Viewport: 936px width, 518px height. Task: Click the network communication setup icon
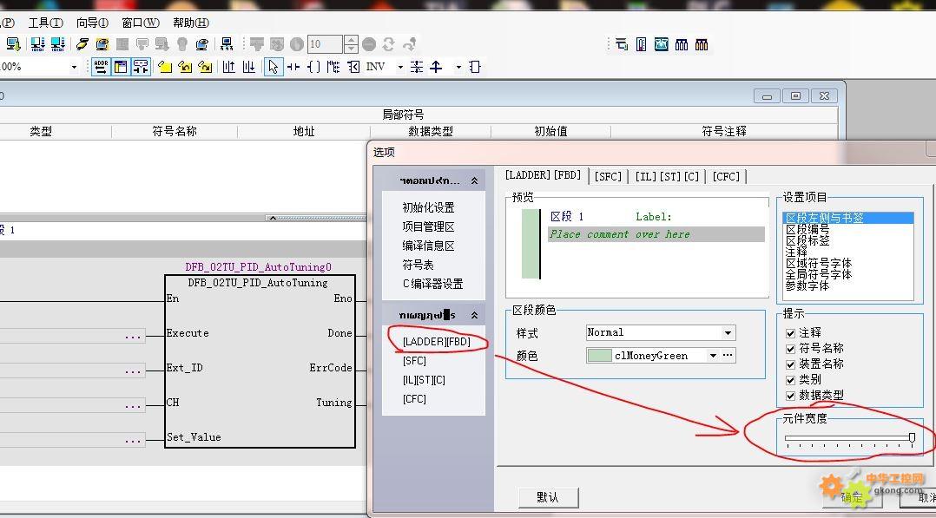(x=227, y=44)
